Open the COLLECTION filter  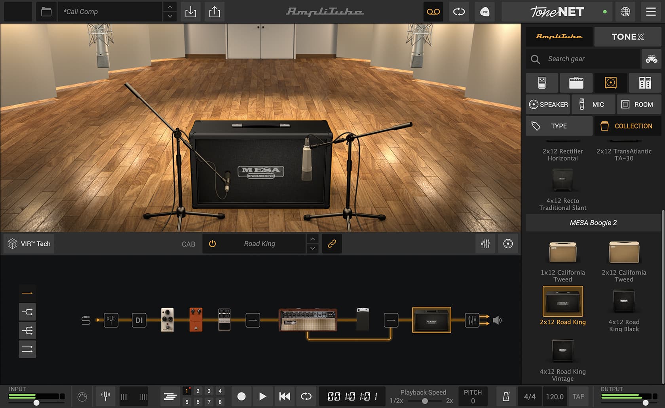pos(627,126)
